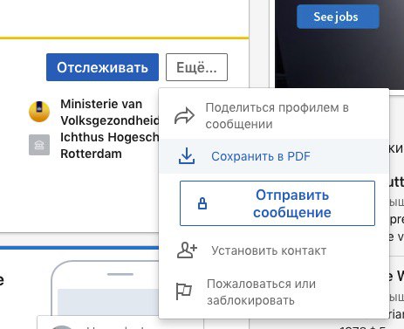Open Ichthus Hogeschool Rotterdam school link
The image size is (404, 329).
(110, 145)
